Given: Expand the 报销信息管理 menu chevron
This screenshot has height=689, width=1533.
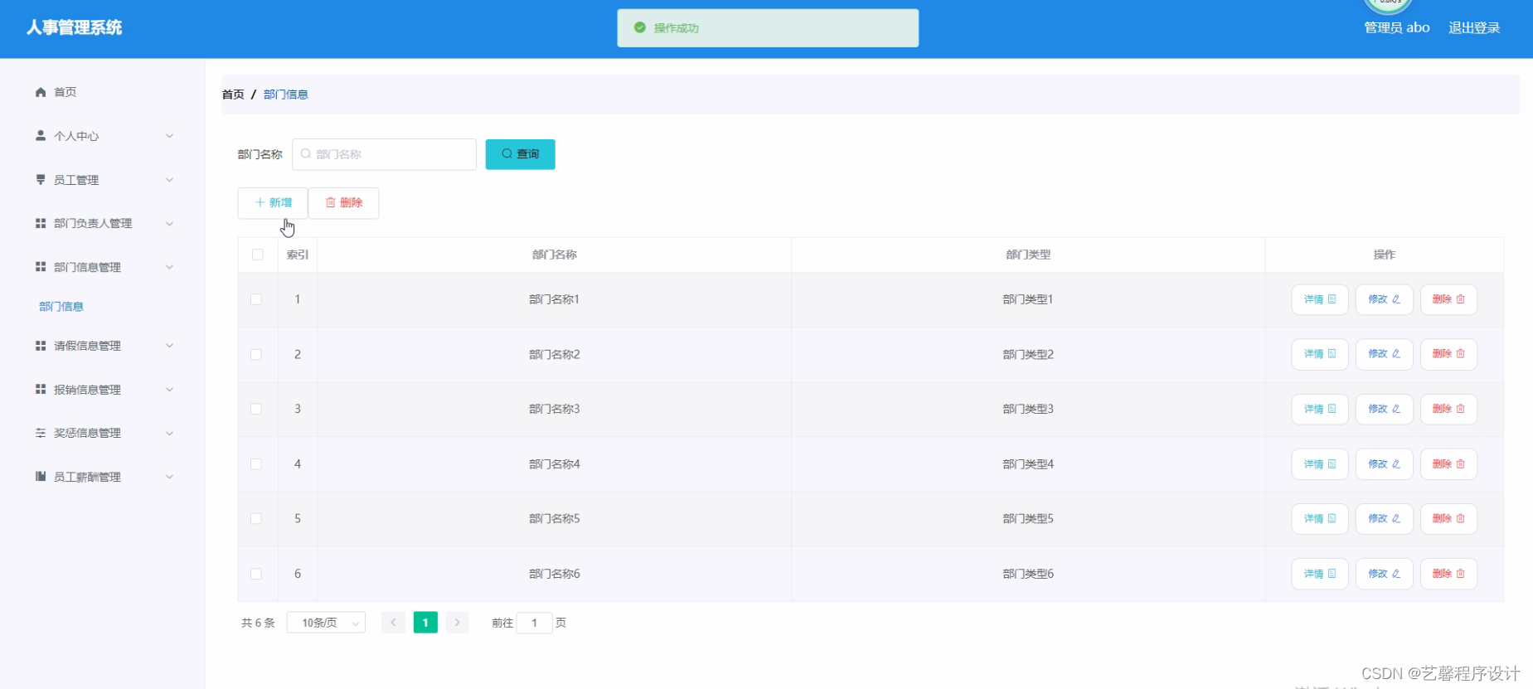Looking at the screenshot, I should [170, 389].
